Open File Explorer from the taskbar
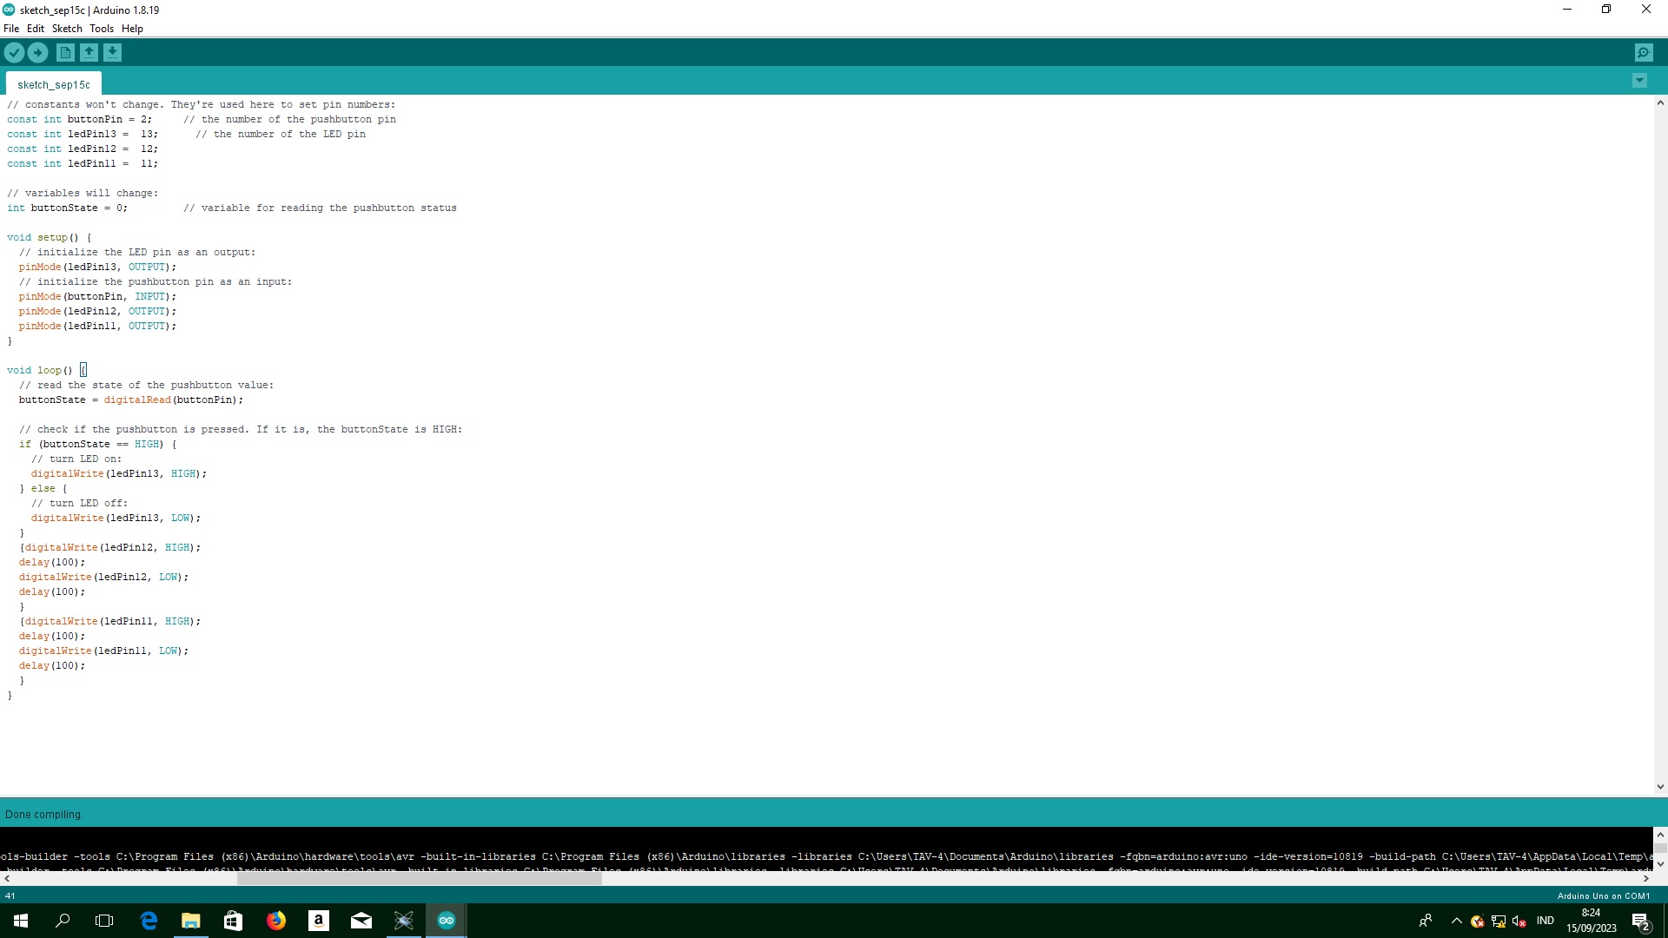Screen dimensions: 1668x938 (190, 921)
